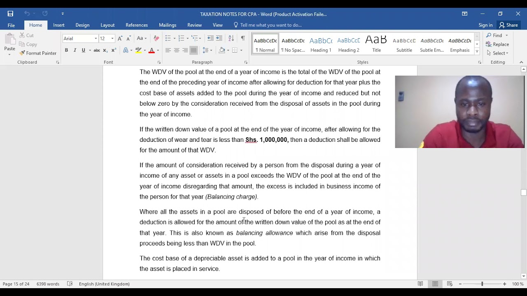Open the Arial font name dropdown

[96, 39]
